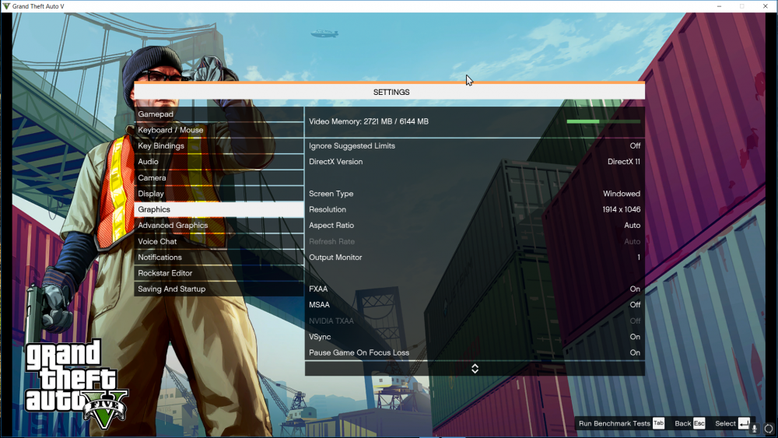
Task: Click the SETTINGS header title
Action: (391, 93)
